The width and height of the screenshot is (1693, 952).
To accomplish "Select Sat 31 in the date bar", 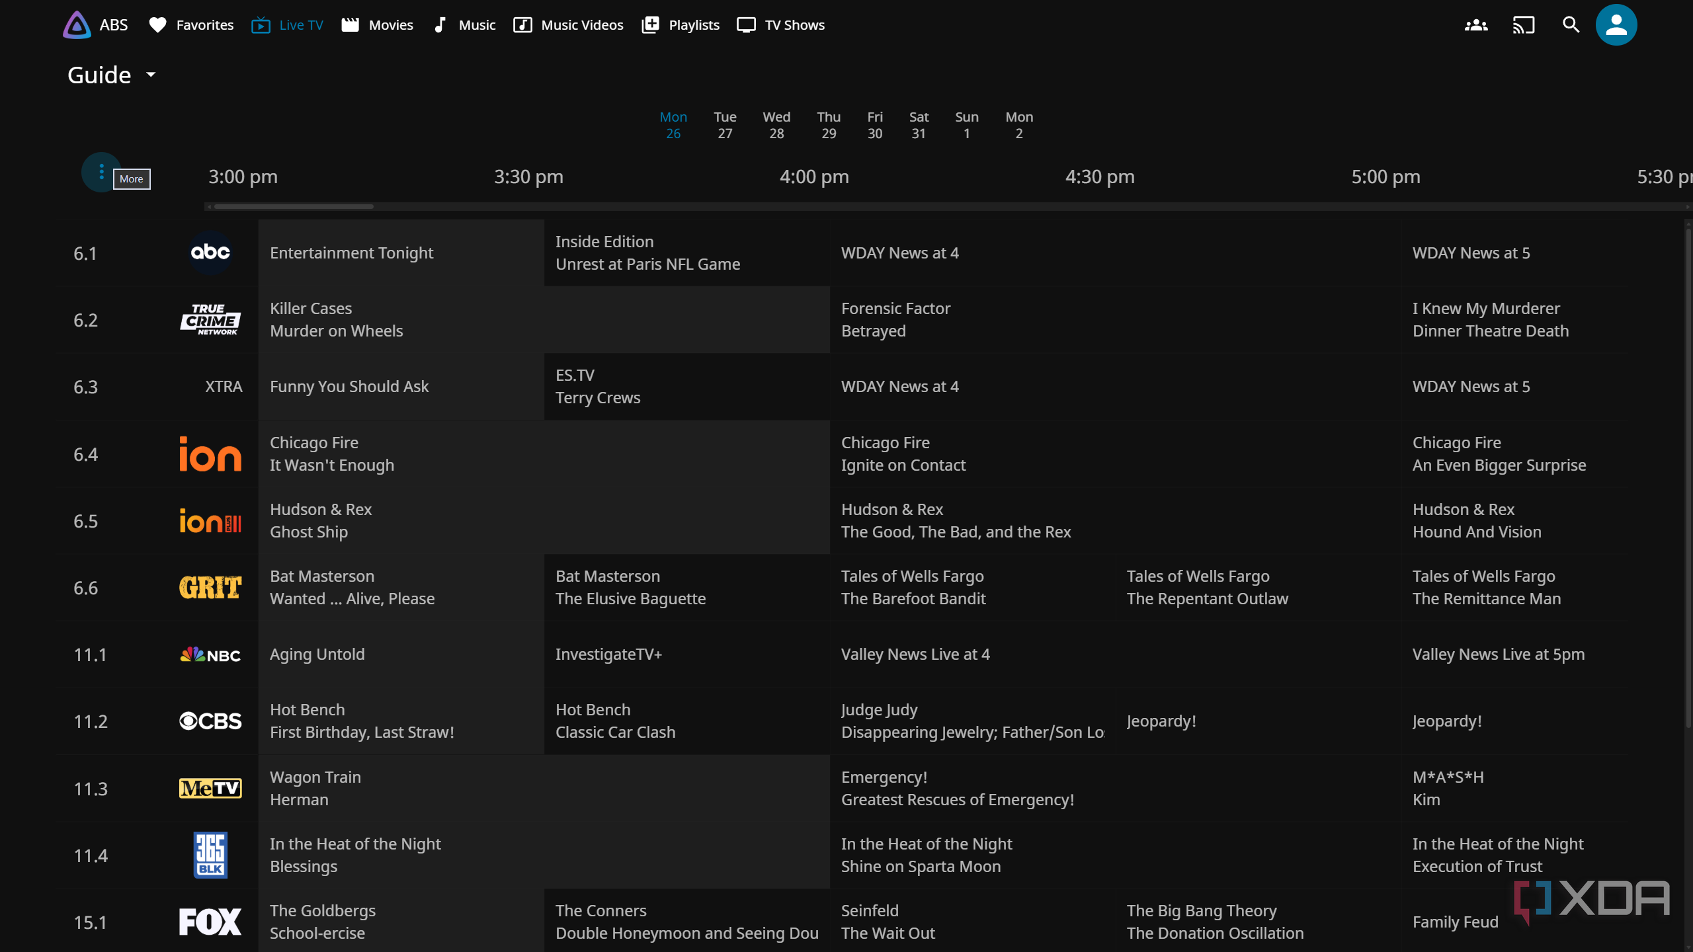I will click(x=919, y=125).
